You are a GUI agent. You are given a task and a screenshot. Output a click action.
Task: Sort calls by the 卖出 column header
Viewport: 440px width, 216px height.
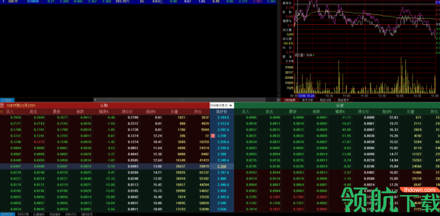tap(34, 112)
